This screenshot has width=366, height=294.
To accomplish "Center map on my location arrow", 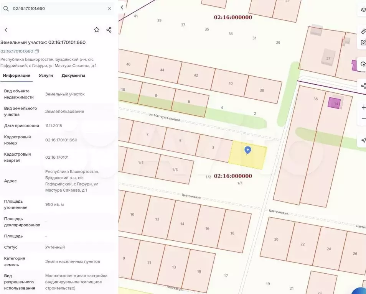I will 363,140.
